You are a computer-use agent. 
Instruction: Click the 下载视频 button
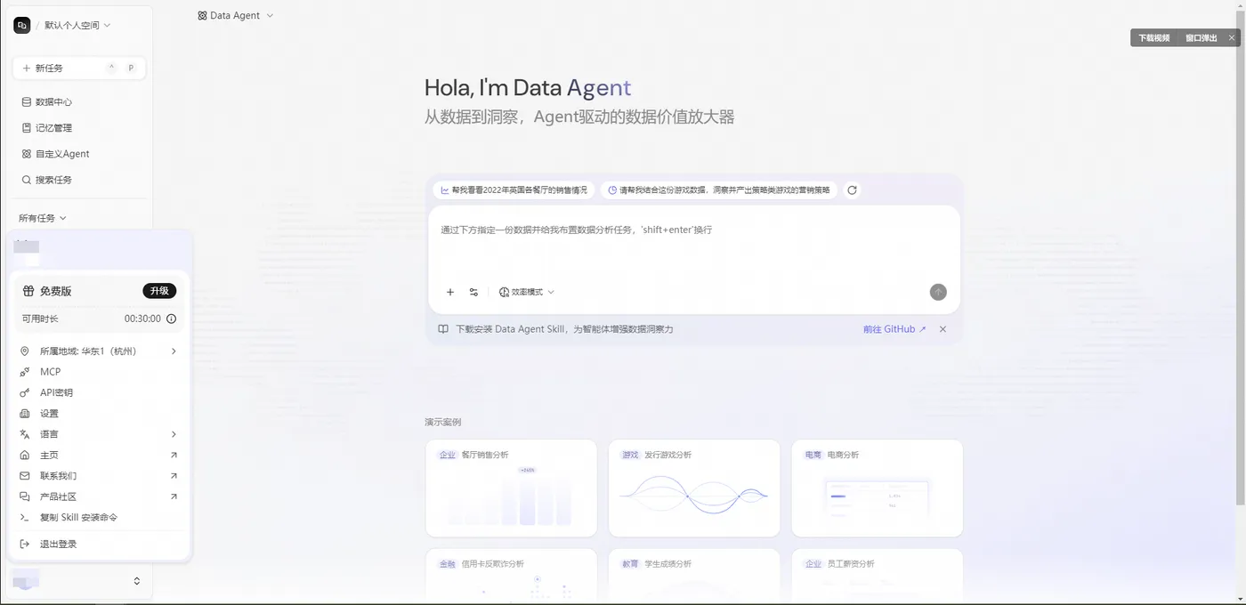click(x=1154, y=38)
